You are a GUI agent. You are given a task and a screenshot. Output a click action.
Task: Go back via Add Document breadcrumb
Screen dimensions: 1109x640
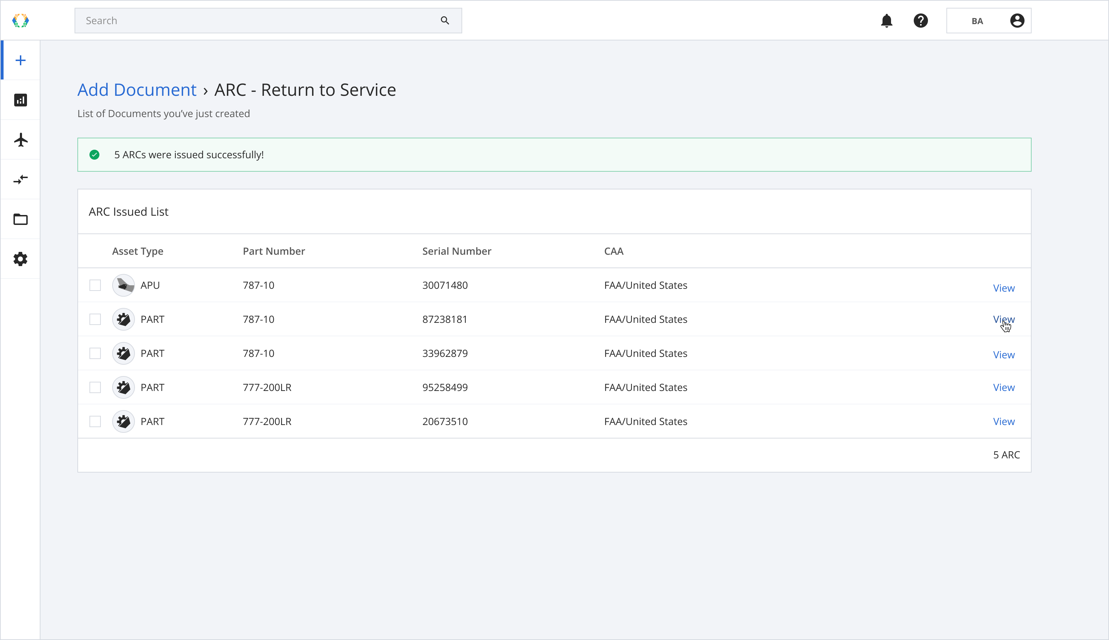[137, 90]
